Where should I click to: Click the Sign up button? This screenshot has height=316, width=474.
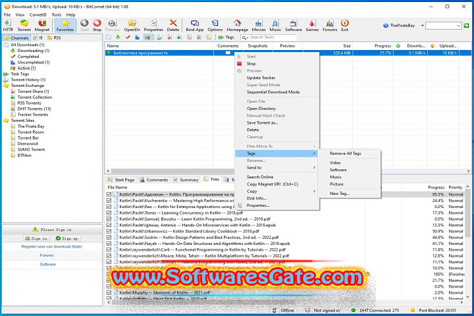click(66, 238)
